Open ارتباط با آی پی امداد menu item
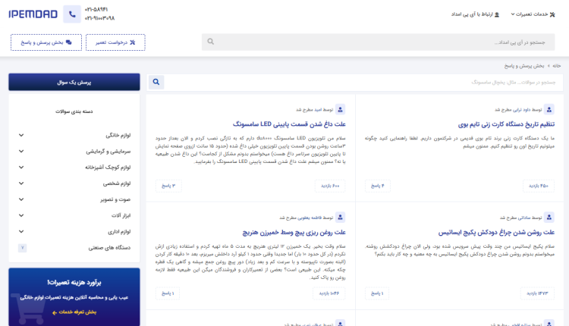Viewport: 569px width, 326px height. tap(475, 14)
